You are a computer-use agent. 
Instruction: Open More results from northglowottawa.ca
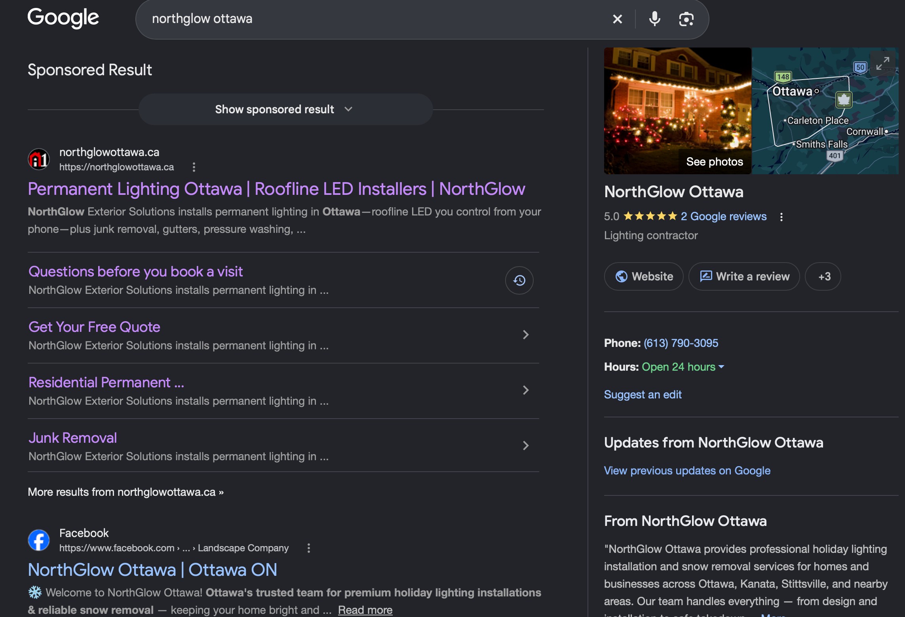coord(125,492)
